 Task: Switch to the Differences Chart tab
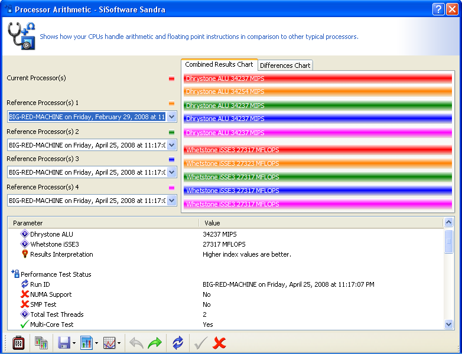click(285, 65)
